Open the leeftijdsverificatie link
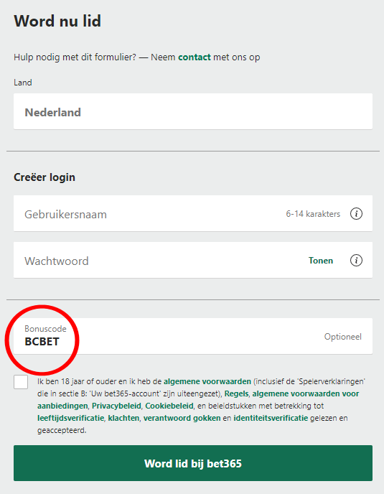 [x=70, y=418]
